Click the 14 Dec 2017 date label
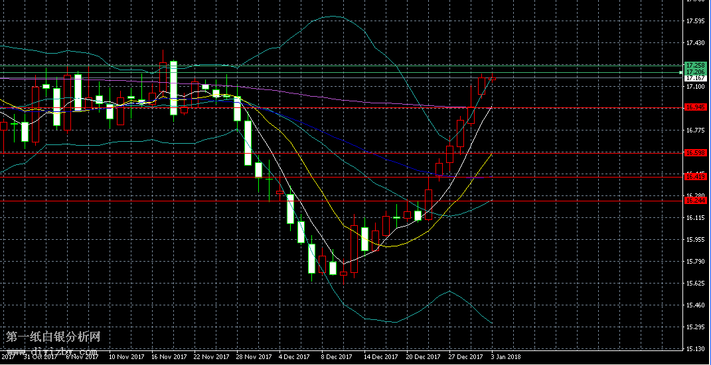 point(379,357)
